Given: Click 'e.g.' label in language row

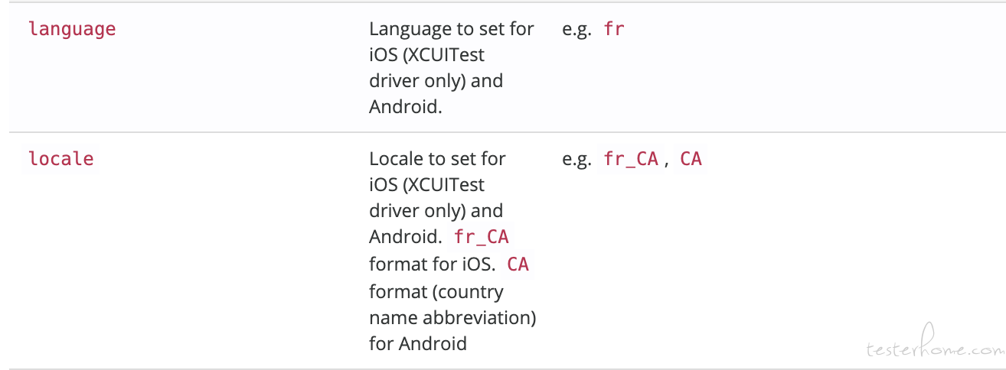Looking at the screenshot, I should pyautogui.click(x=576, y=30).
